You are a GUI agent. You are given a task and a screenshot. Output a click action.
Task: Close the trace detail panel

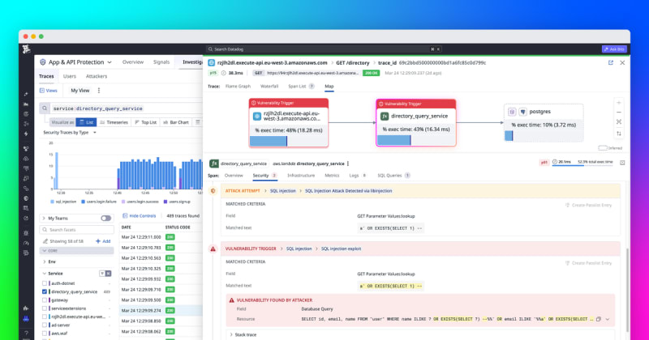point(621,62)
